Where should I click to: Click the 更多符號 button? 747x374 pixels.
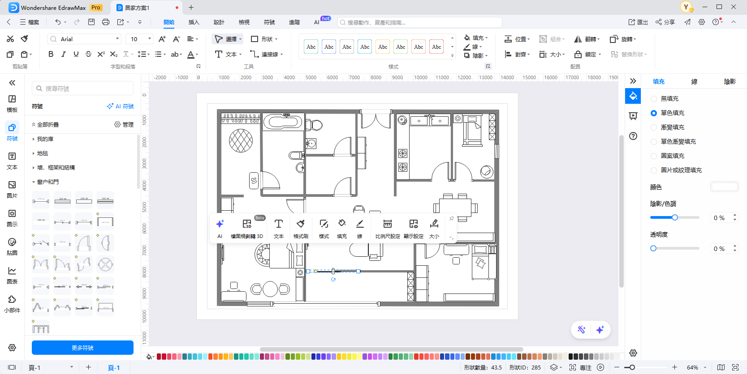tap(82, 348)
